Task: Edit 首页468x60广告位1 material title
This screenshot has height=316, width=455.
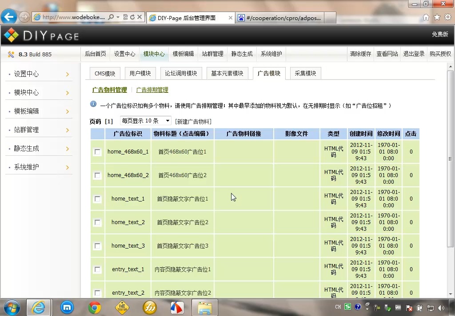Action: 182,152
